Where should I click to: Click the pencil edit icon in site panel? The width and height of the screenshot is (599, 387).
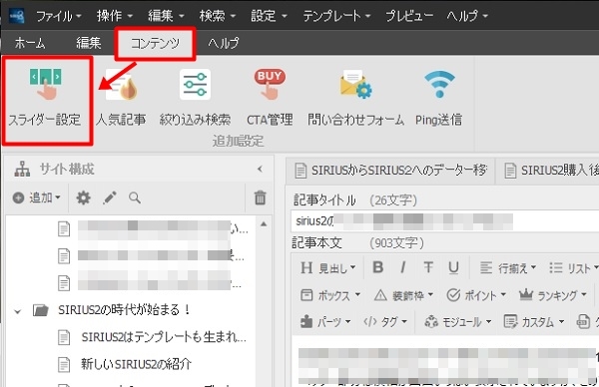[110, 197]
